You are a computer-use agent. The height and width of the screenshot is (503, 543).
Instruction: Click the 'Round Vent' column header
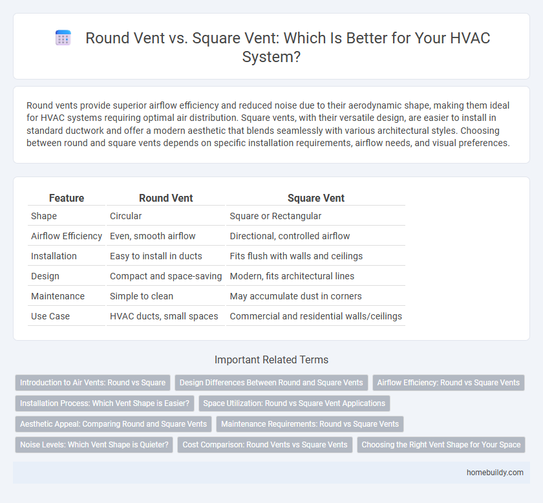[165, 198]
